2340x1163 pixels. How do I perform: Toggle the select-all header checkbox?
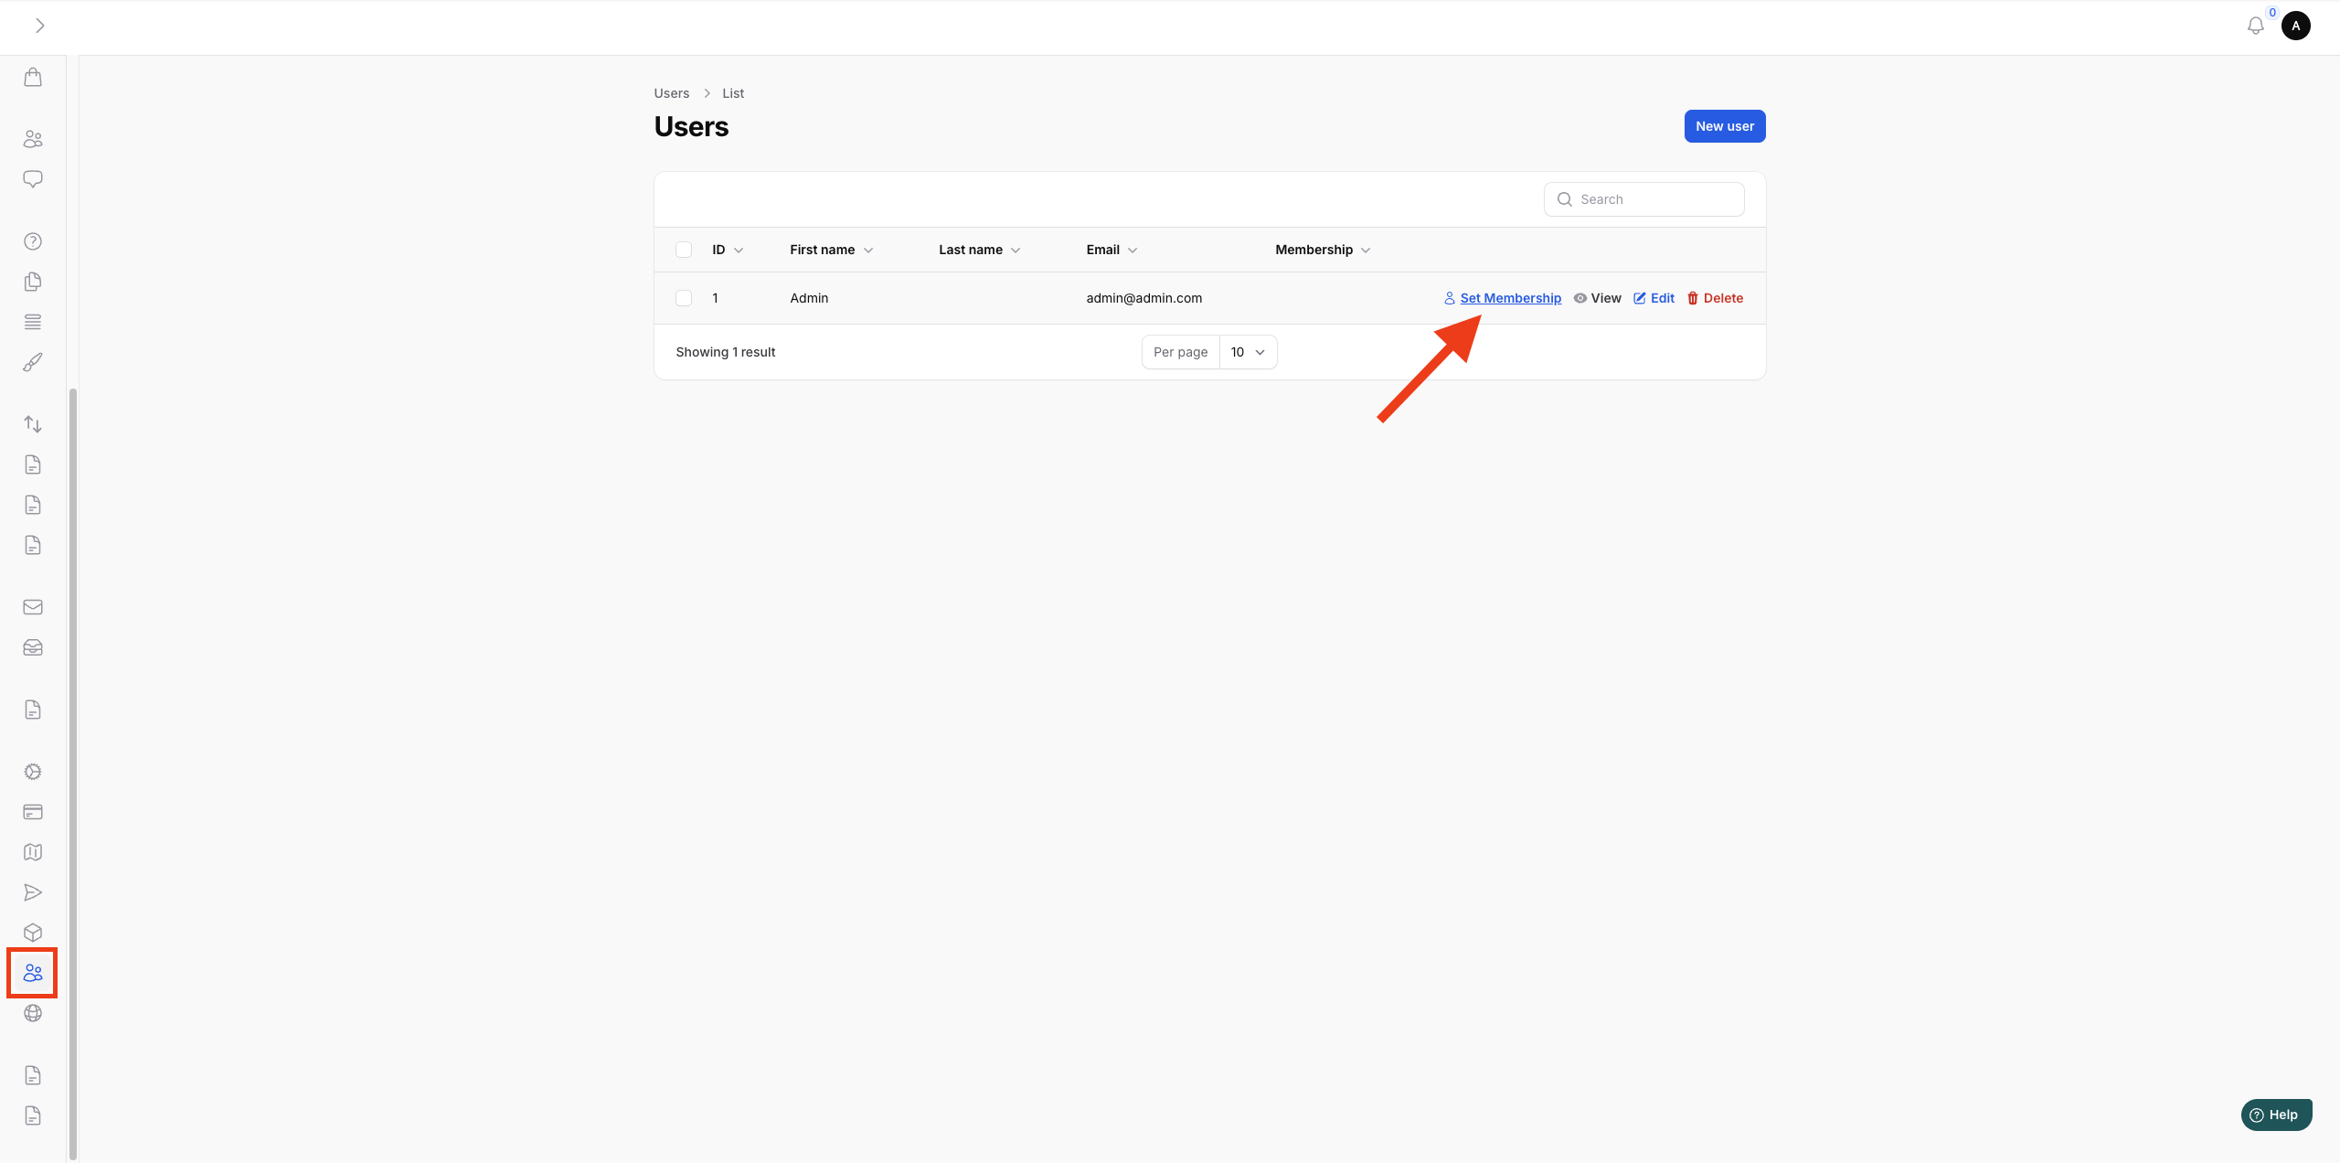(x=684, y=250)
